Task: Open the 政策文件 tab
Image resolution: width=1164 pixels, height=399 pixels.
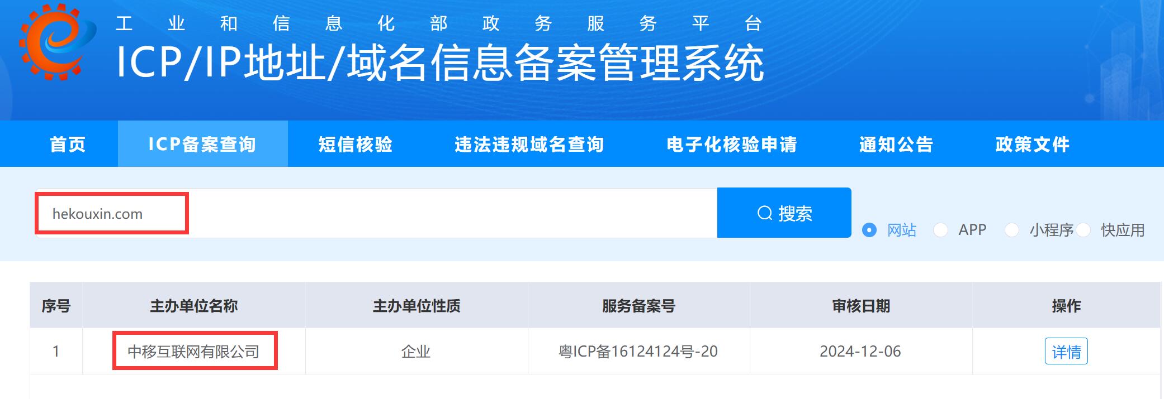Action: (x=1032, y=144)
